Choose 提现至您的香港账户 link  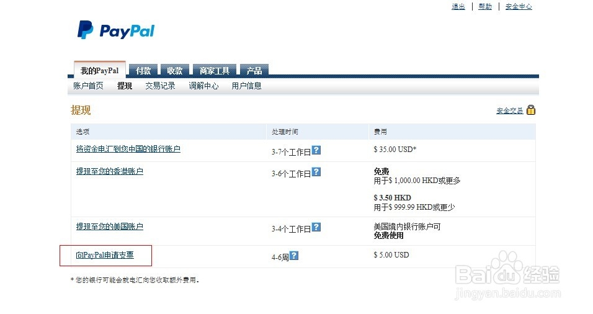(110, 171)
